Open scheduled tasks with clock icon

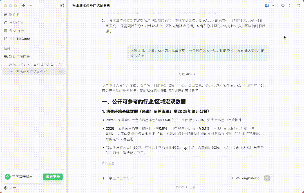(14, 23)
